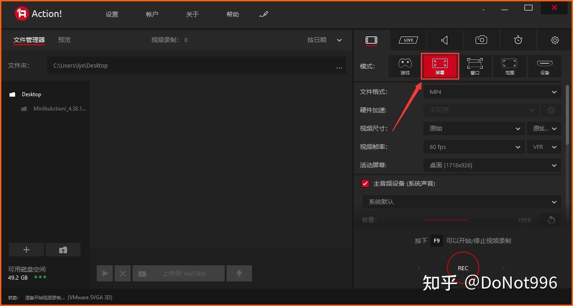
Task: Expand the 活动屏幕 screen selection dropdown
Action: [x=492, y=165]
